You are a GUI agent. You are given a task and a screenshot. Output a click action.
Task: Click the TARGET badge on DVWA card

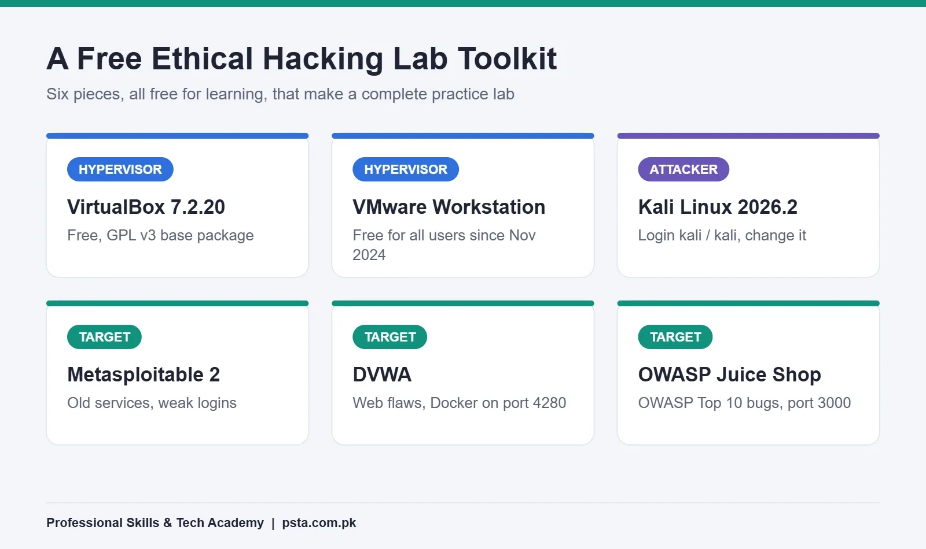(x=390, y=337)
